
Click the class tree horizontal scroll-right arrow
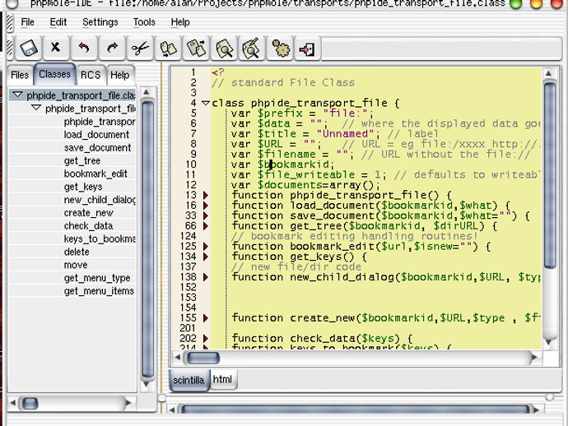(128, 403)
